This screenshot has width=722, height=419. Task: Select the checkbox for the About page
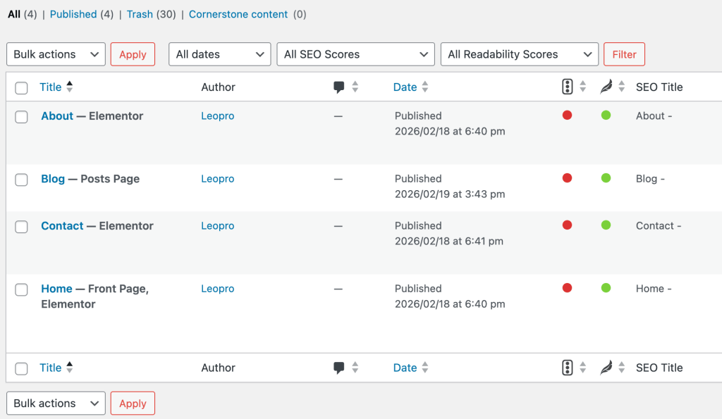(21, 116)
